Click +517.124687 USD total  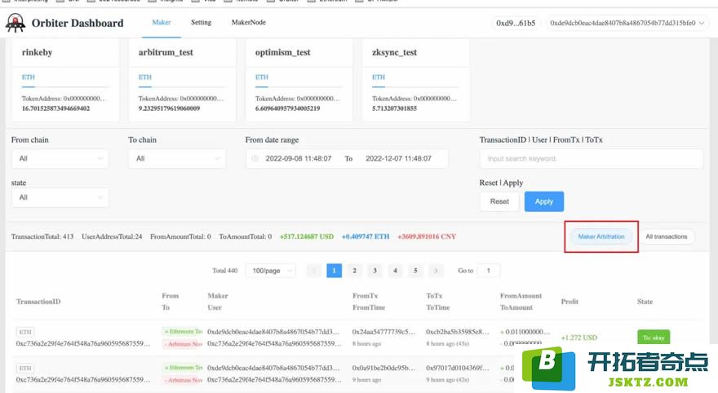click(x=307, y=236)
